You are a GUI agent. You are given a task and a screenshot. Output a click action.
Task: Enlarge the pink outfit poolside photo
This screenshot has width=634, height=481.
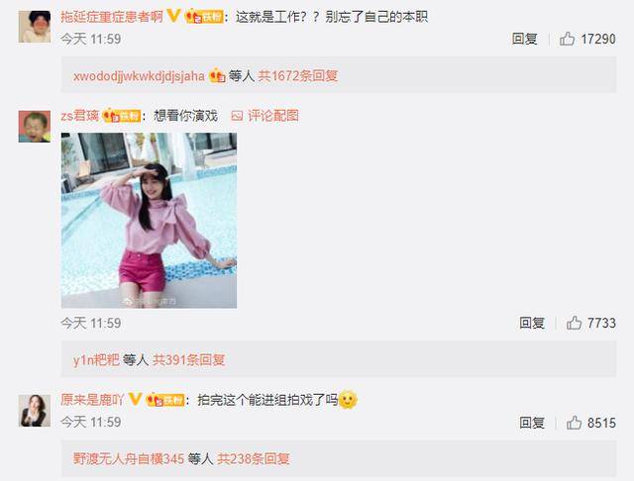(x=149, y=221)
